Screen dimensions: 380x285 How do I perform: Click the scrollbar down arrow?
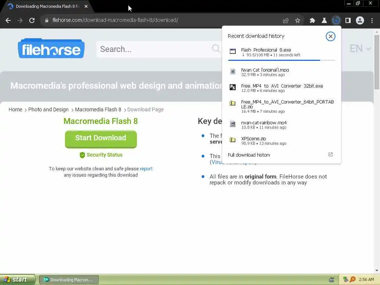(x=377, y=271)
